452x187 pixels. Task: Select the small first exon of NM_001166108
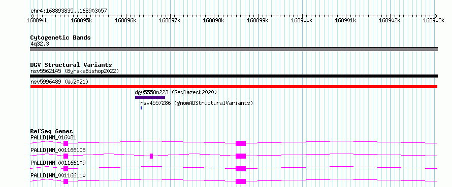66,156
